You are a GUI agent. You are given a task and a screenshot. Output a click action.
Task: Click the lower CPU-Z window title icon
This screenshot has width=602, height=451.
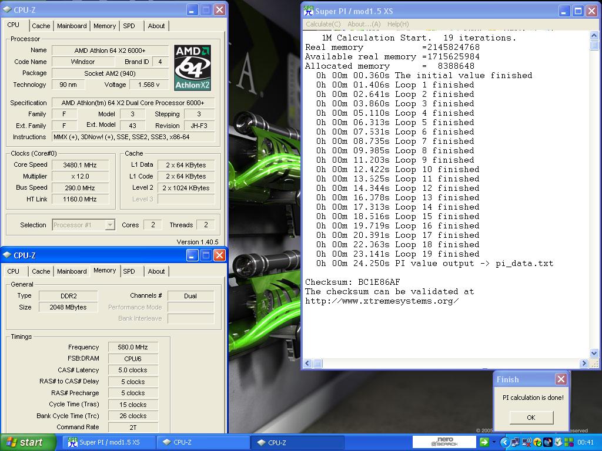pyautogui.click(x=7, y=255)
